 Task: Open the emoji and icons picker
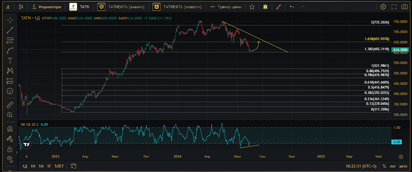click(x=10, y=91)
